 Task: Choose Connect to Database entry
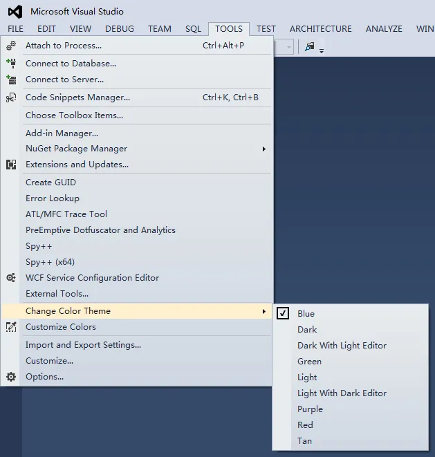[137, 64]
